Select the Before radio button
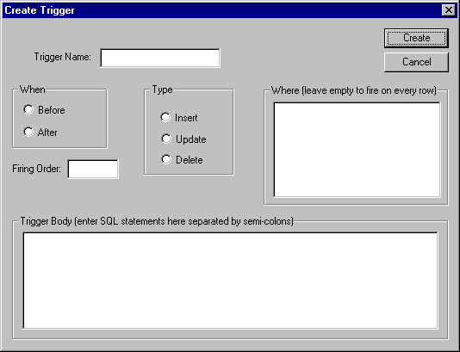Screen dimensions: 460x352 click(28, 110)
